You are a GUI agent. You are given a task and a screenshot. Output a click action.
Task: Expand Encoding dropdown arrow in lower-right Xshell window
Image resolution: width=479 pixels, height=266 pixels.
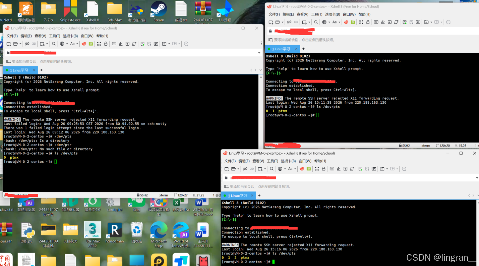(x=285, y=169)
